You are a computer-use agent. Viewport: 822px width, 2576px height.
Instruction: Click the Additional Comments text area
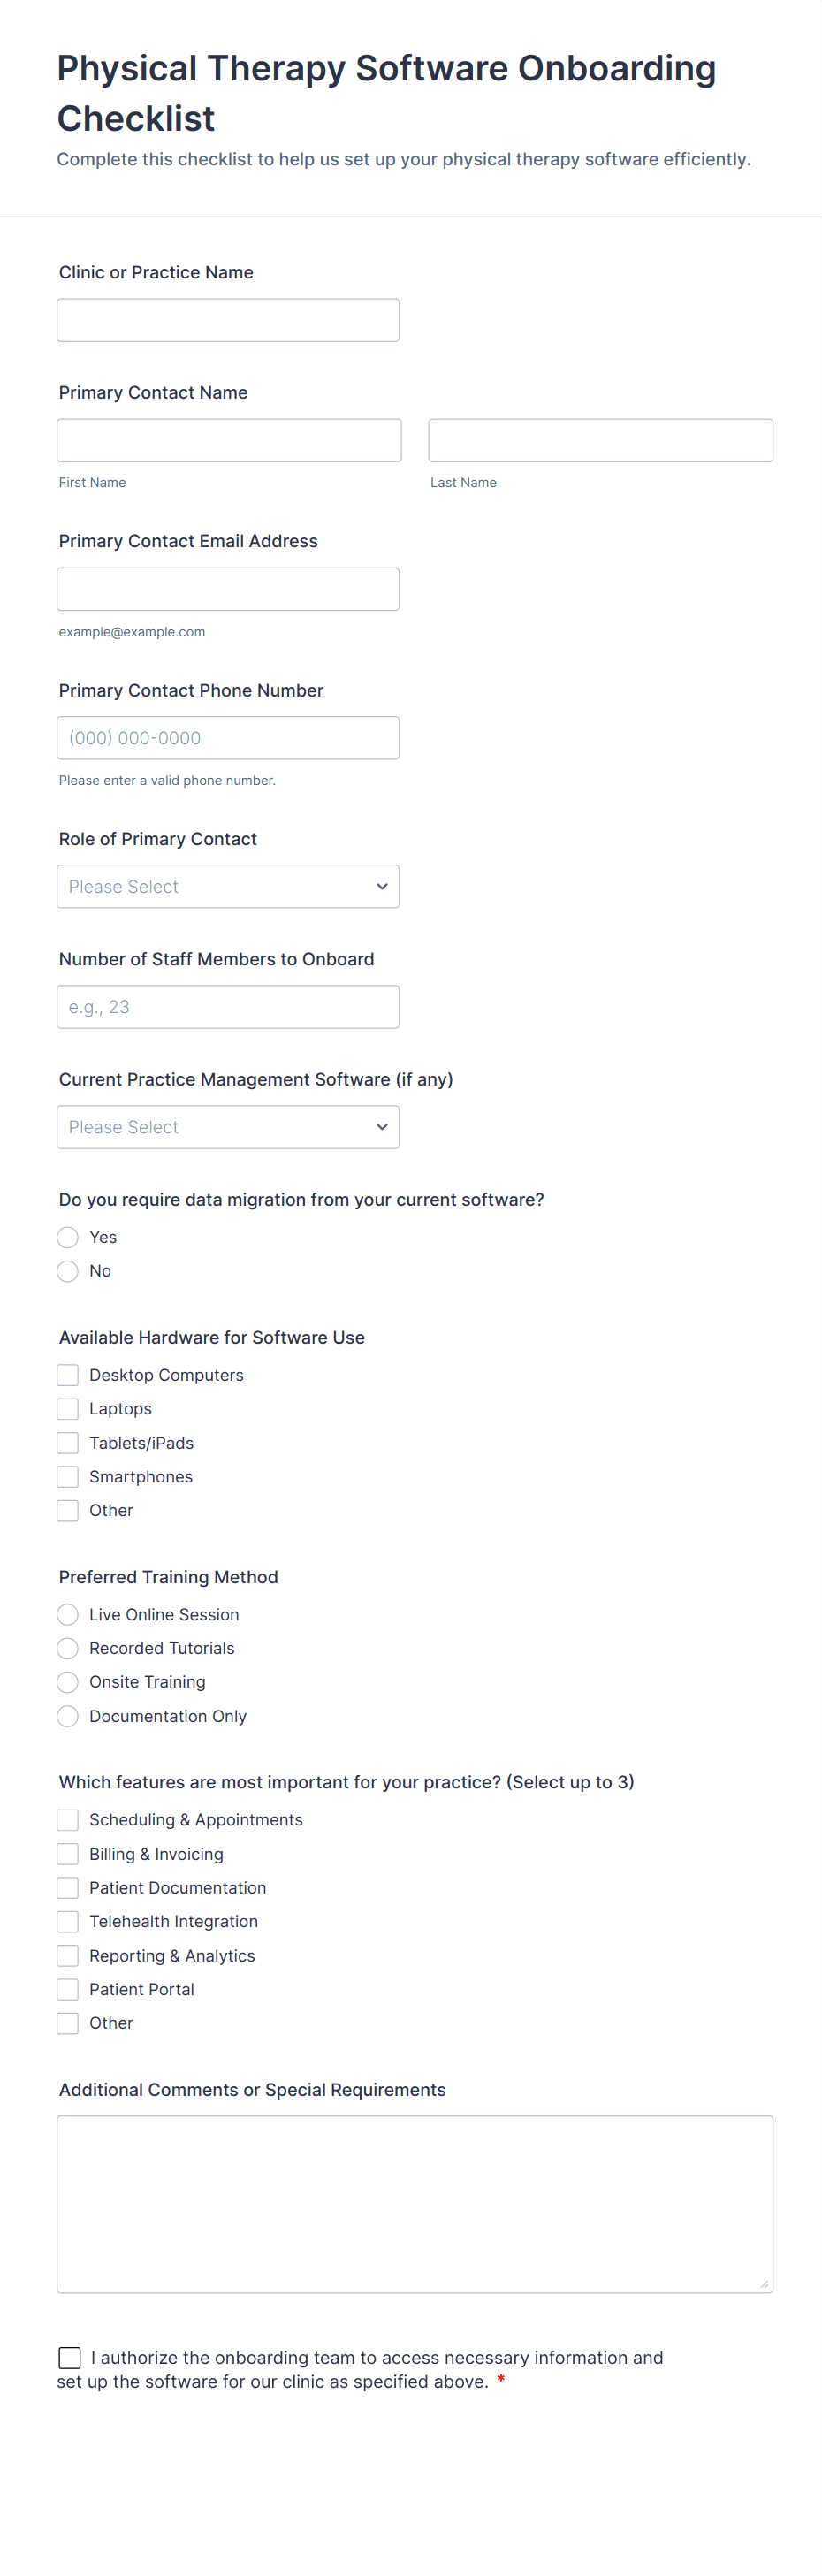[414, 2204]
